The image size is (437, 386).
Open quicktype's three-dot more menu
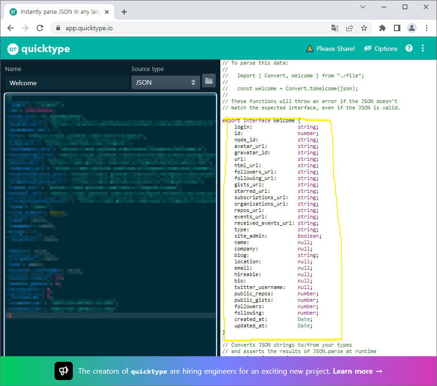click(x=423, y=48)
